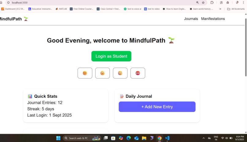The image size is (247, 142).
Task: Open the Manifestations navigation link
Action: (x=213, y=19)
